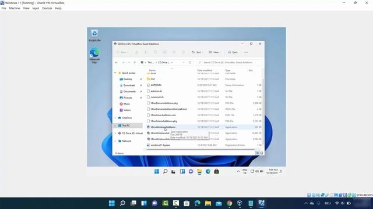Viewport: 373px width, 209px height.
Task: Open the address bar history dropdown
Action: (184, 63)
